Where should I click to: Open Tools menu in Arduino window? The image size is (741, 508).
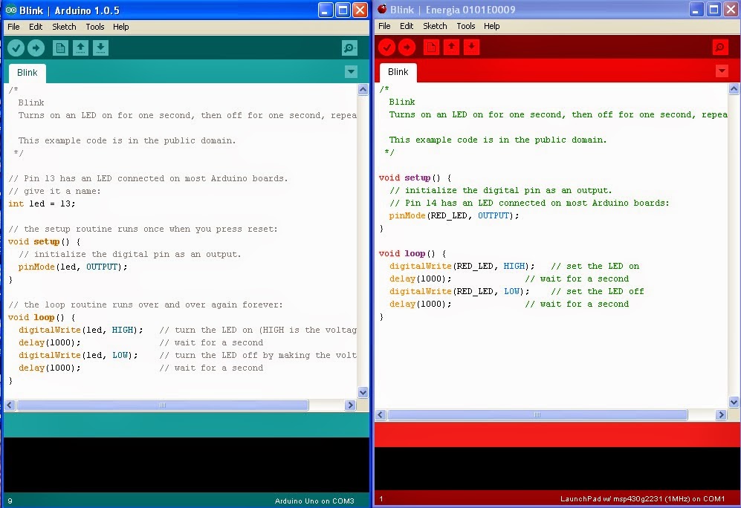(95, 27)
